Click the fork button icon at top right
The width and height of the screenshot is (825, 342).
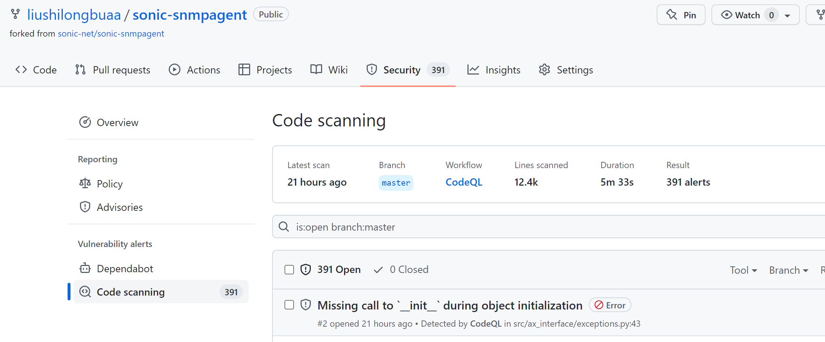click(x=821, y=15)
